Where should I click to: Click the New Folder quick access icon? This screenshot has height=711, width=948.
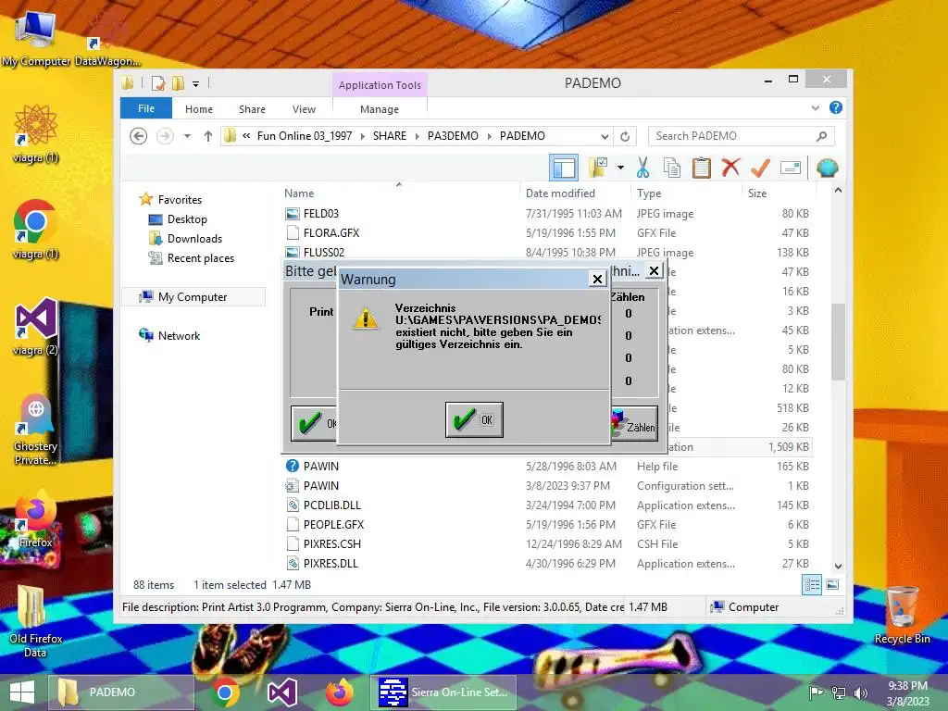click(179, 82)
